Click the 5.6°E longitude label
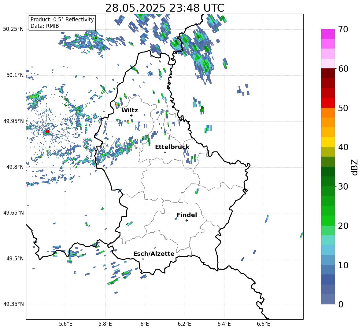Viewport: 362px width, 330px height. coord(66,324)
